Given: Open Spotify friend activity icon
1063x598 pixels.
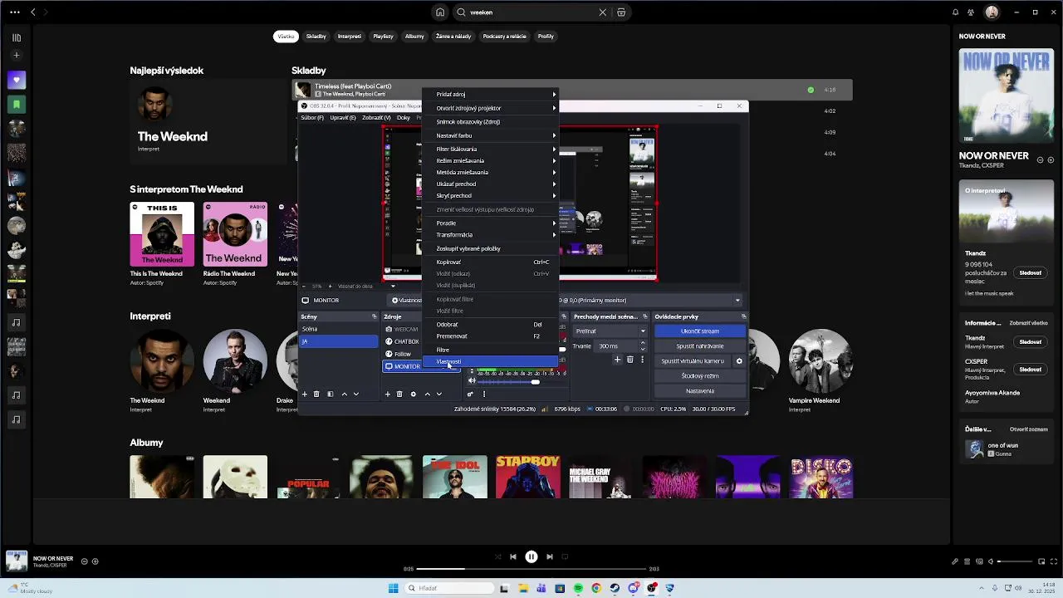Looking at the screenshot, I should [x=971, y=12].
